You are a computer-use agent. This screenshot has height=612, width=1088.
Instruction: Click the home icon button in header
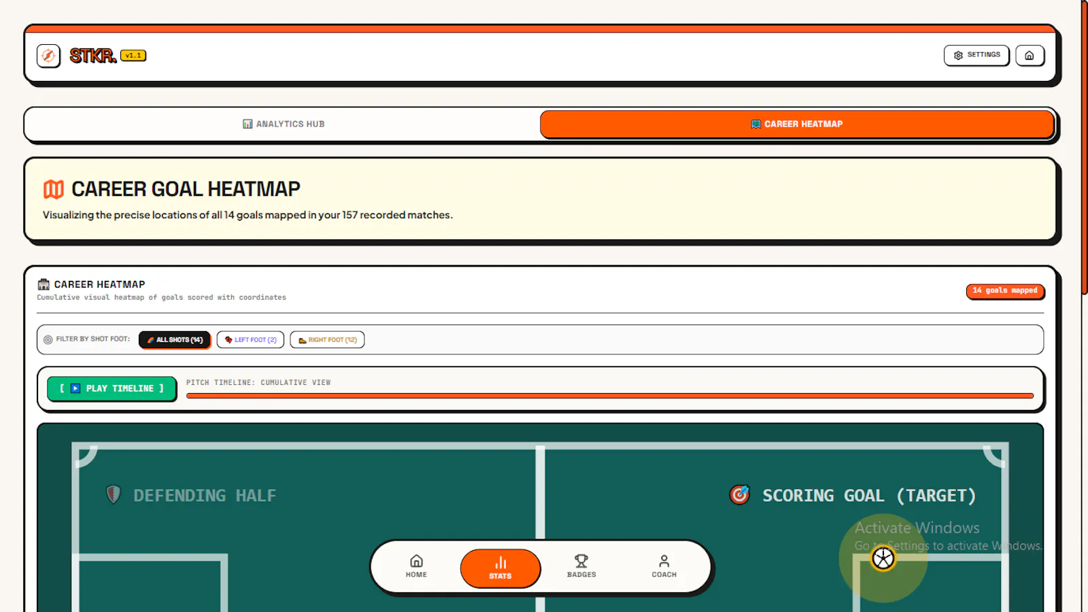(1030, 55)
